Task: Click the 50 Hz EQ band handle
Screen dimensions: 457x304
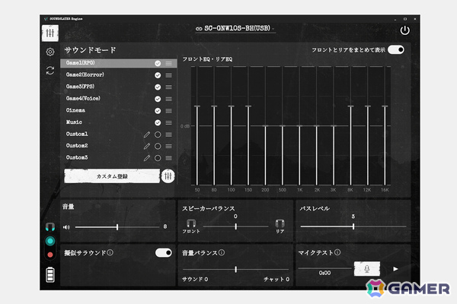Action: pos(197,106)
